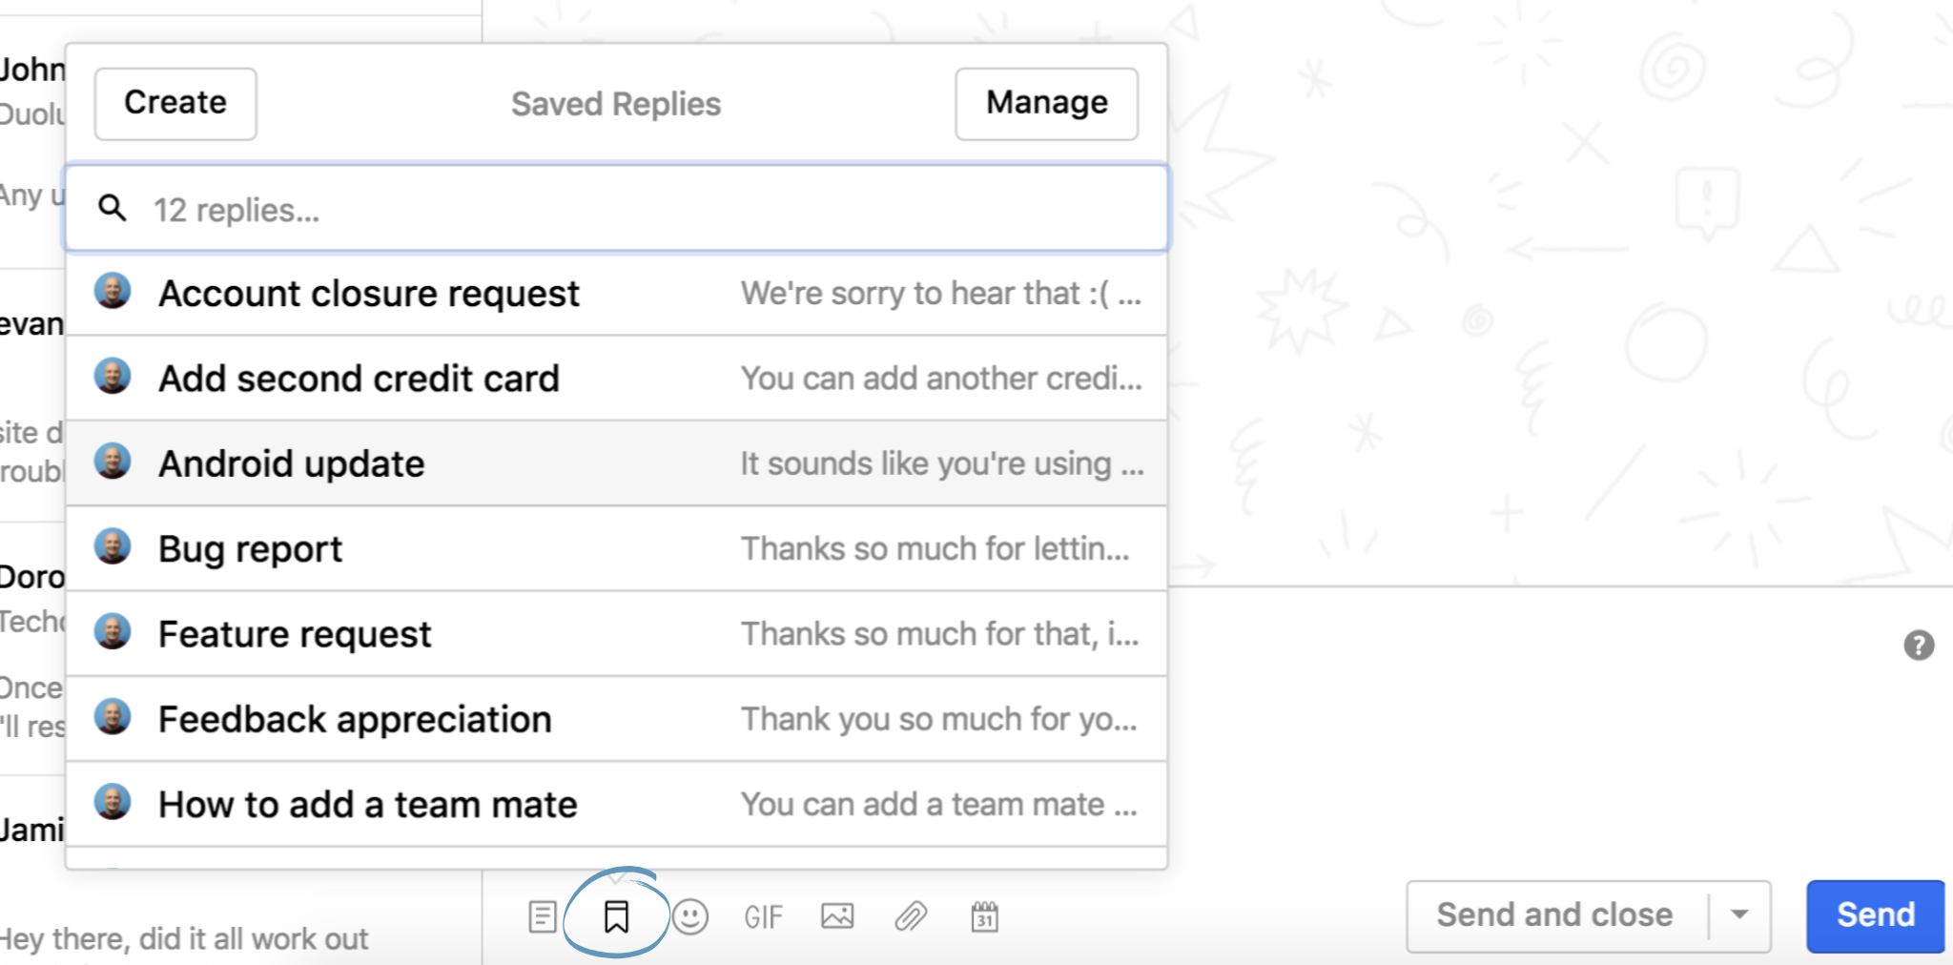This screenshot has width=1953, height=965.
Task: Insert an image
Action: tap(837, 916)
